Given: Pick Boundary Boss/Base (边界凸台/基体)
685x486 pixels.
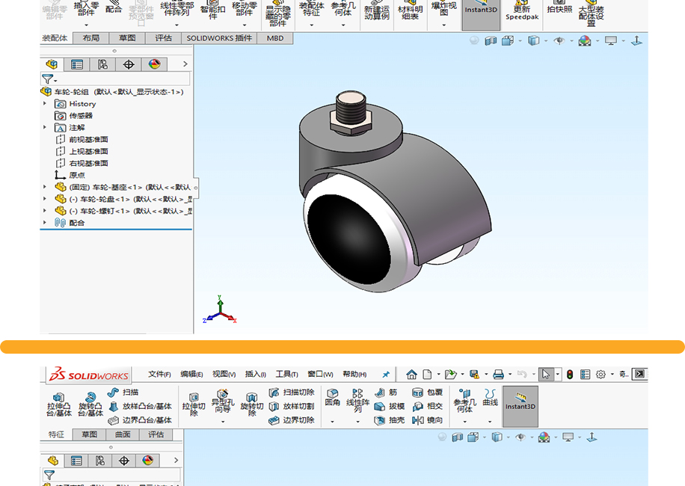Looking at the screenshot, I should click(140, 420).
